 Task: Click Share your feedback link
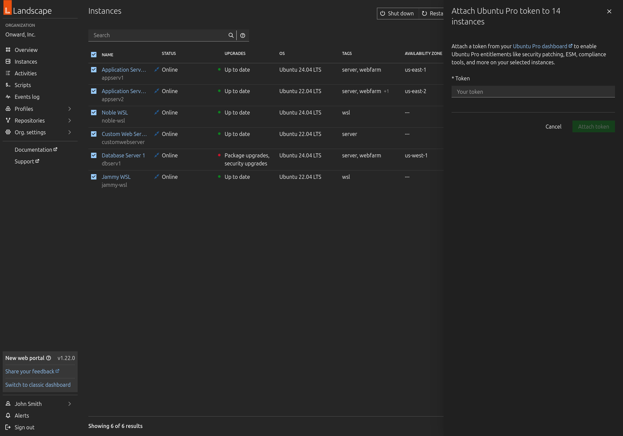(x=32, y=371)
